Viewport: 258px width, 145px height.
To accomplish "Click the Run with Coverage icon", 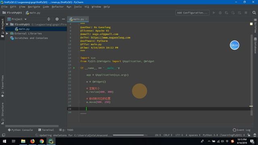I will coord(227,12).
